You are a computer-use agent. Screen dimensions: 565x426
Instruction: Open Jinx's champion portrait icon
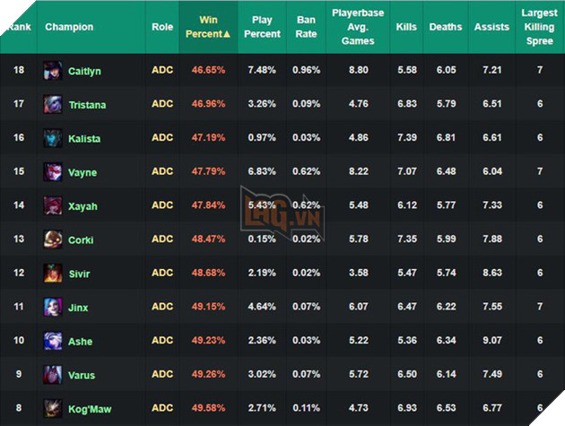53,307
